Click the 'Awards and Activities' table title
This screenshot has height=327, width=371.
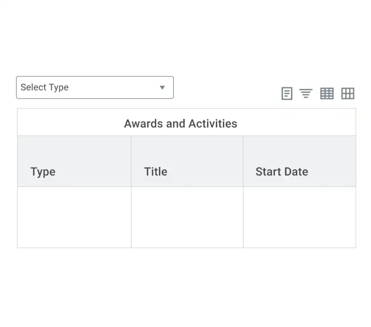(x=181, y=123)
